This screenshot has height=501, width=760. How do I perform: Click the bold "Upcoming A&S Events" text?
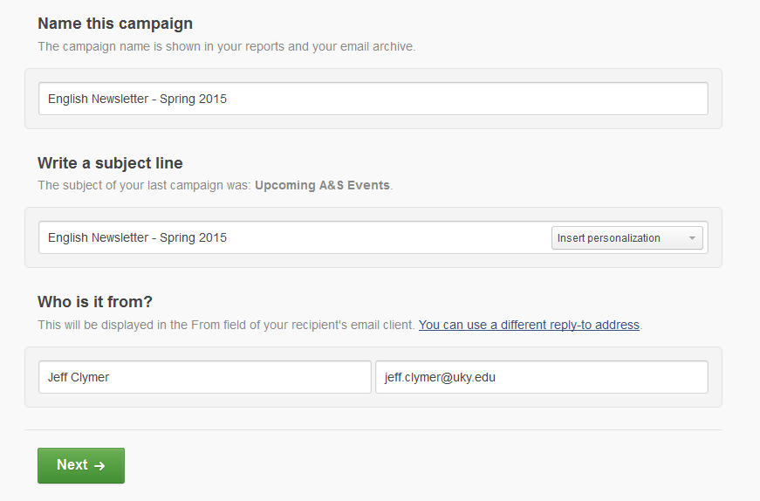pyautogui.click(x=322, y=185)
